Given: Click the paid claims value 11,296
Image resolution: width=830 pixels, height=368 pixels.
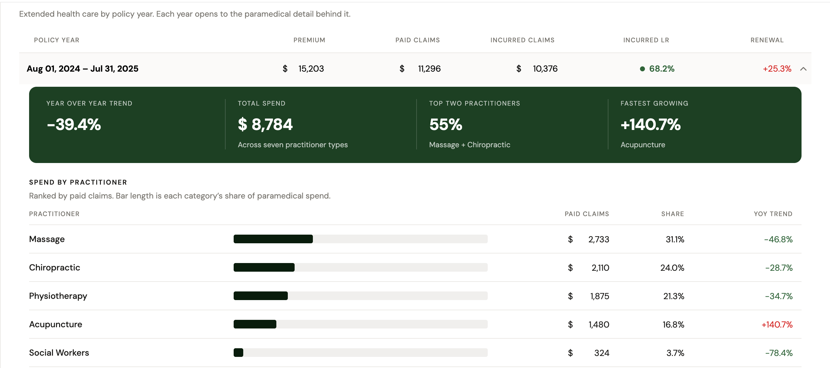Looking at the screenshot, I should coord(429,69).
